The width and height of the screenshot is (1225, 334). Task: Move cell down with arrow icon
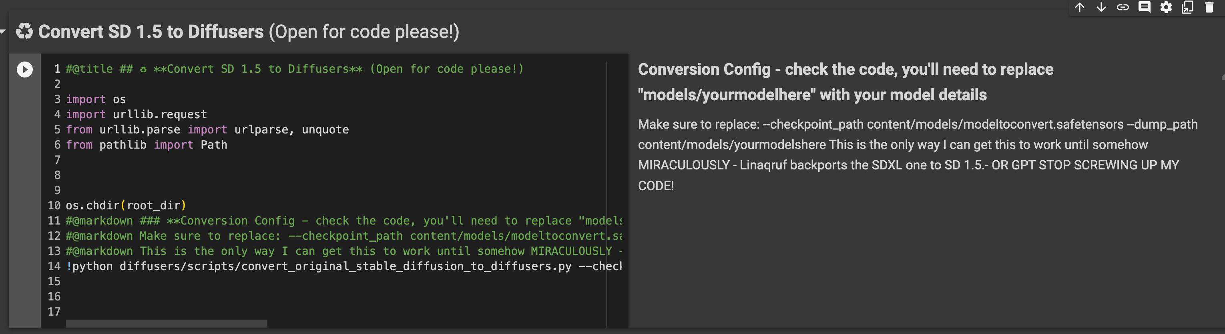(x=1101, y=7)
